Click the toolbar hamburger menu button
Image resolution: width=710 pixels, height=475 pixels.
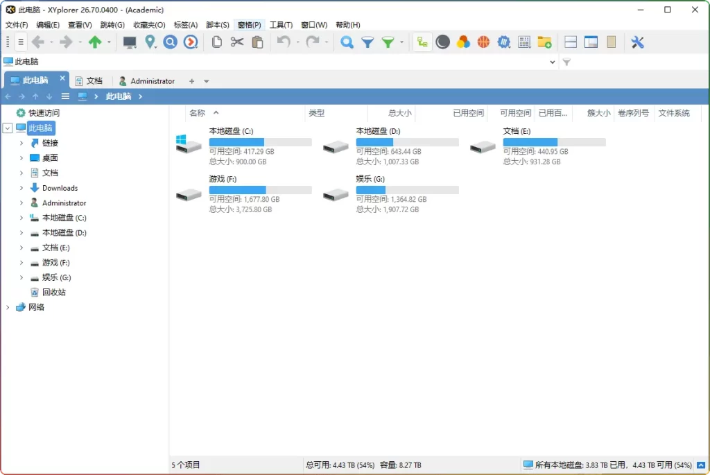point(21,42)
